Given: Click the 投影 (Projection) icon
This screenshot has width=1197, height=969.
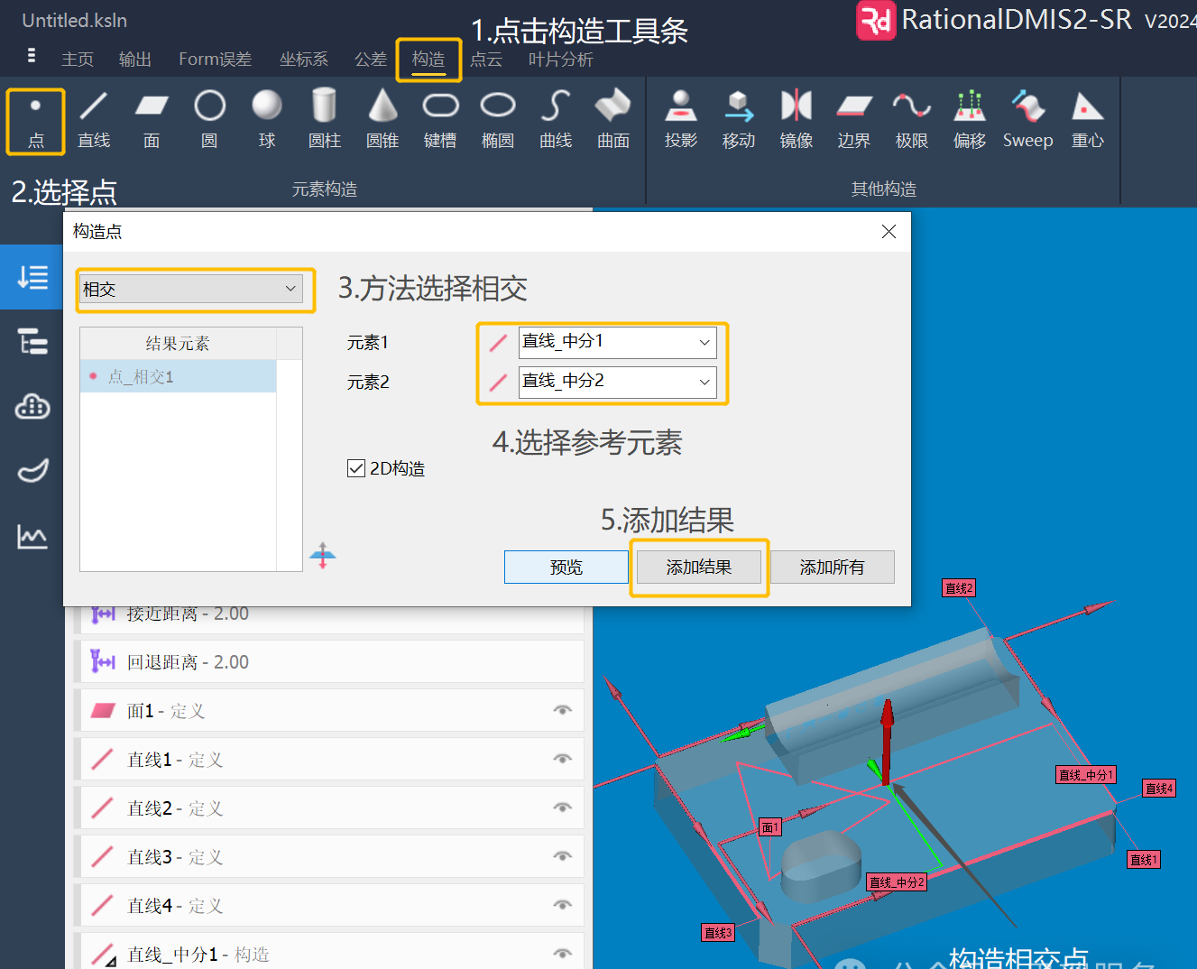Looking at the screenshot, I should (x=681, y=118).
